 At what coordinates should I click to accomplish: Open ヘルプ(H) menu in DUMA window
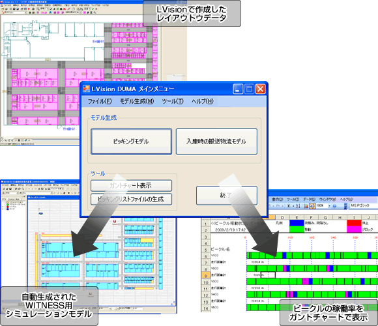(203, 101)
